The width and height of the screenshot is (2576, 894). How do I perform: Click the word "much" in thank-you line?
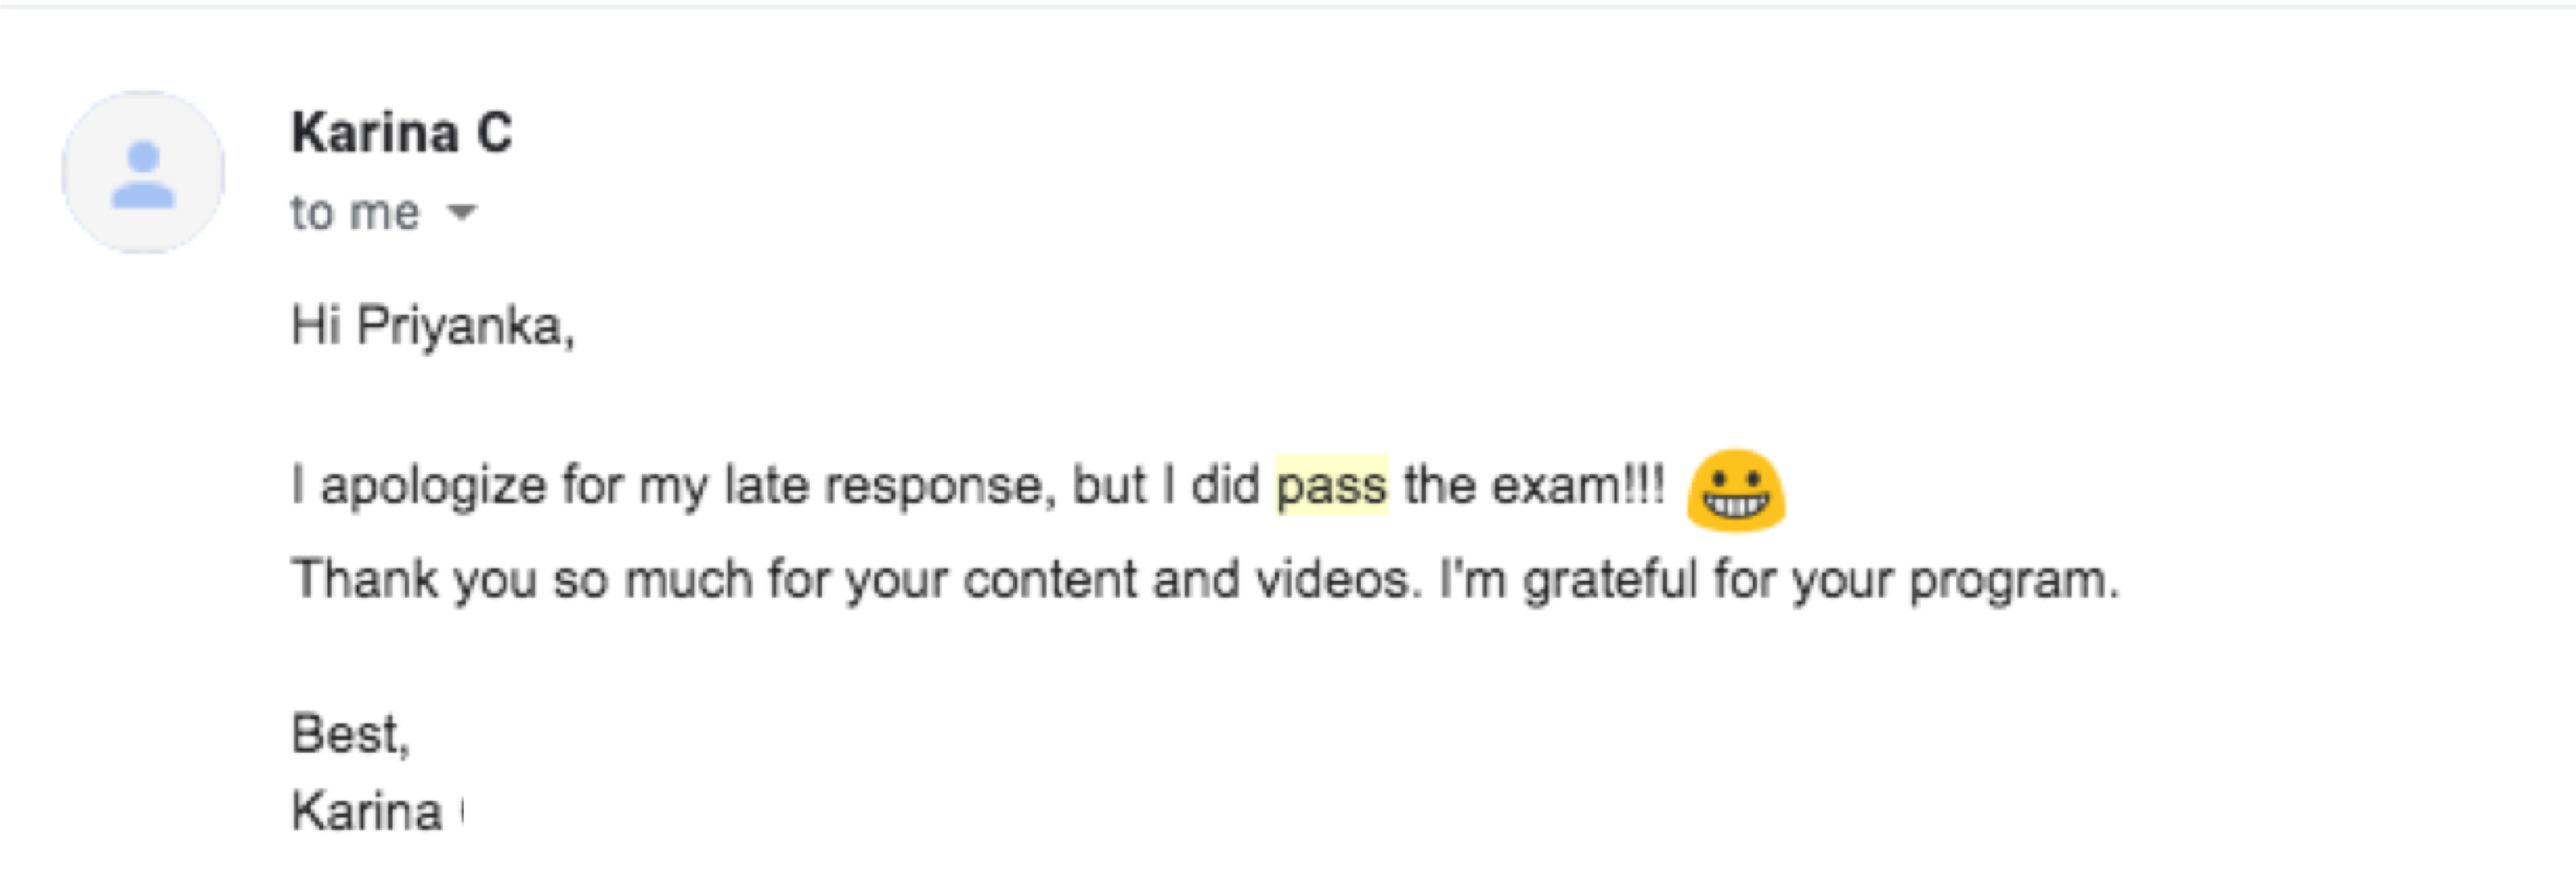tap(688, 580)
